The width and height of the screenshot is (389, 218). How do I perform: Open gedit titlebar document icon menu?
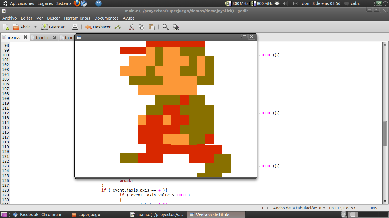pyautogui.click(x=4, y=11)
